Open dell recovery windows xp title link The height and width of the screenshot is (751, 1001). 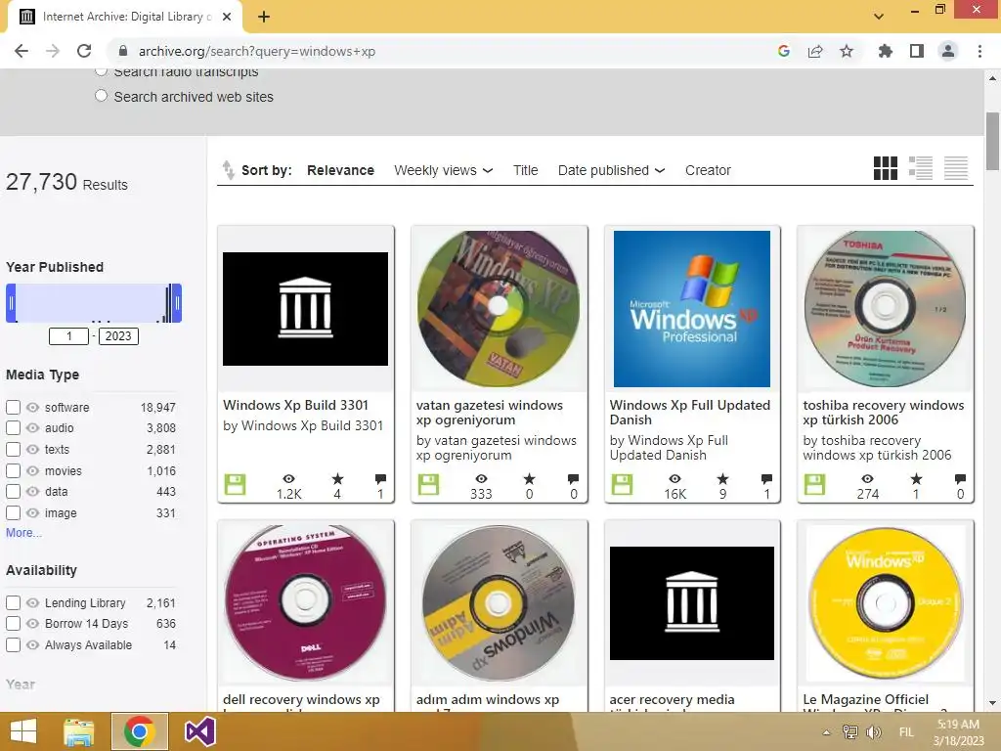pyautogui.click(x=301, y=700)
